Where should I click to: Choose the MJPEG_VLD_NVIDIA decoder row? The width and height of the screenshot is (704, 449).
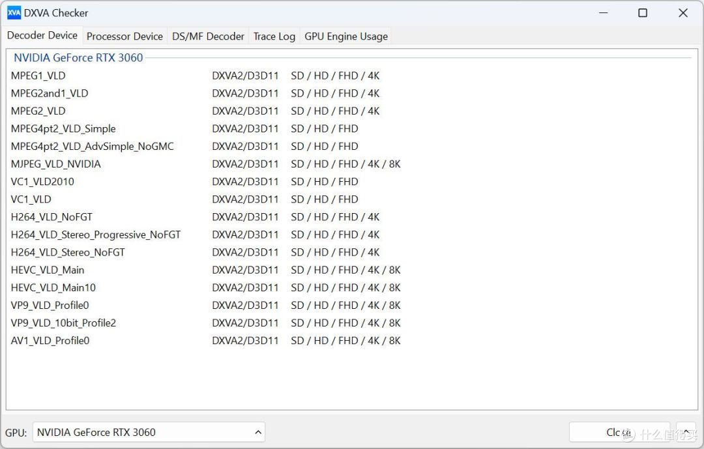(56, 164)
